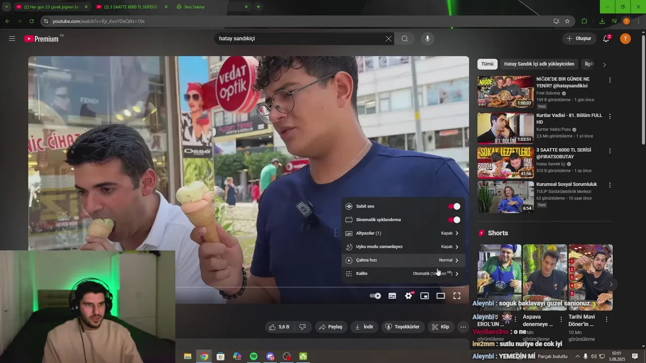
Task: Open Altyazılar (1) submenu
Action: point(403,233)
